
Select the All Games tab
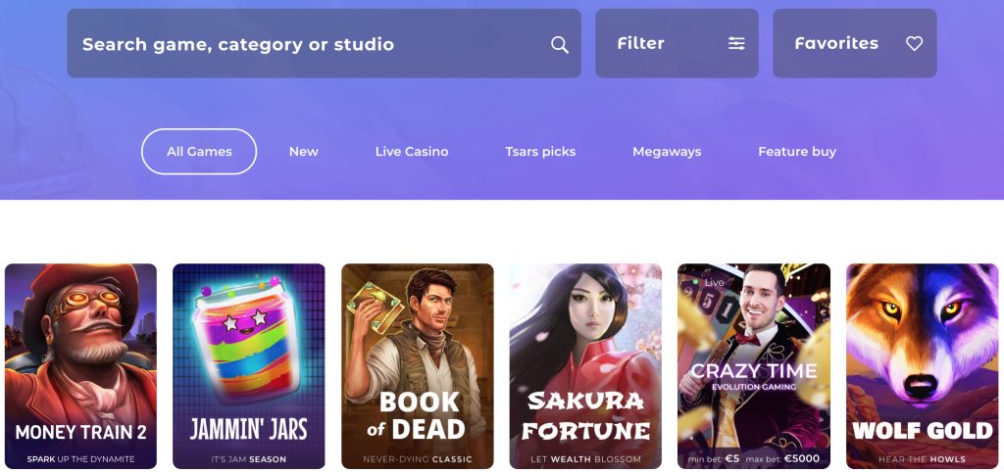[199, 152]
